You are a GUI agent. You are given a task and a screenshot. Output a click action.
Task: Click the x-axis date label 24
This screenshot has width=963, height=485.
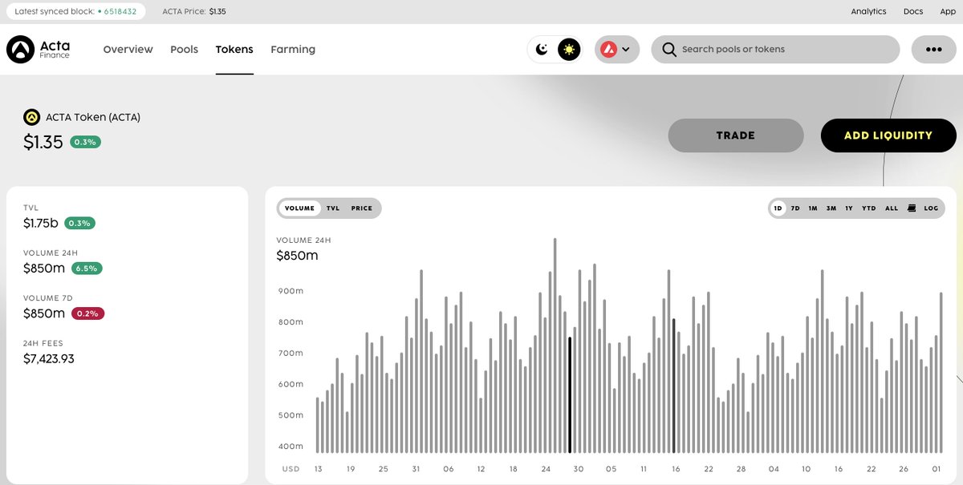click(x=546, y=469)
